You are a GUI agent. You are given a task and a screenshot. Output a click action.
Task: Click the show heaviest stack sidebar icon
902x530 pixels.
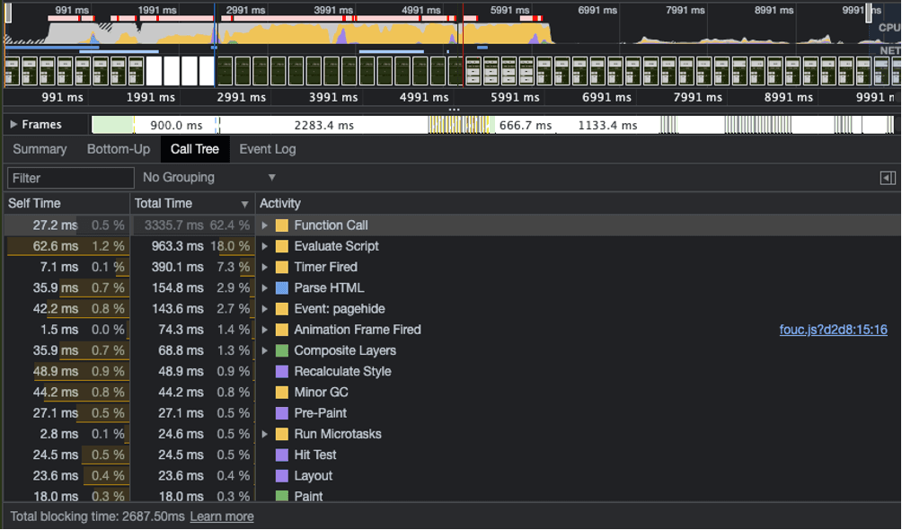click(888, 178)
